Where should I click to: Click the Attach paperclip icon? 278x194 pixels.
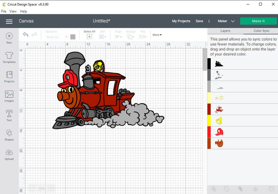[x=240, y=189]
